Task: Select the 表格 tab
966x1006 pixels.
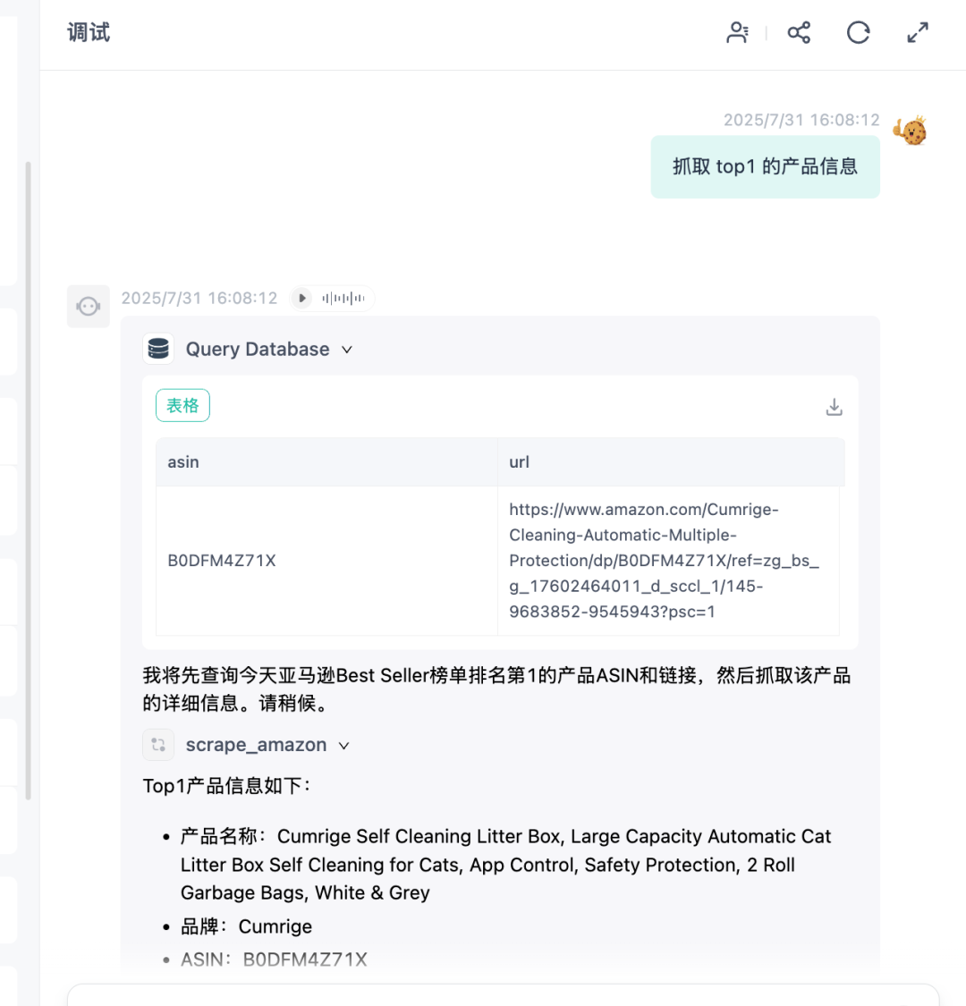Action: 182,406
